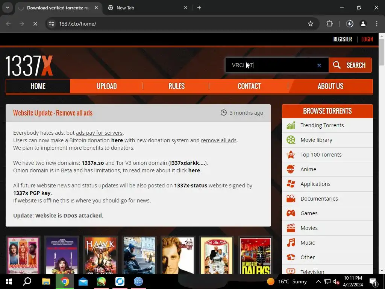Open the 'ads pay for servers' link
The width and height of the screenshot is (385, 289).
99,133
